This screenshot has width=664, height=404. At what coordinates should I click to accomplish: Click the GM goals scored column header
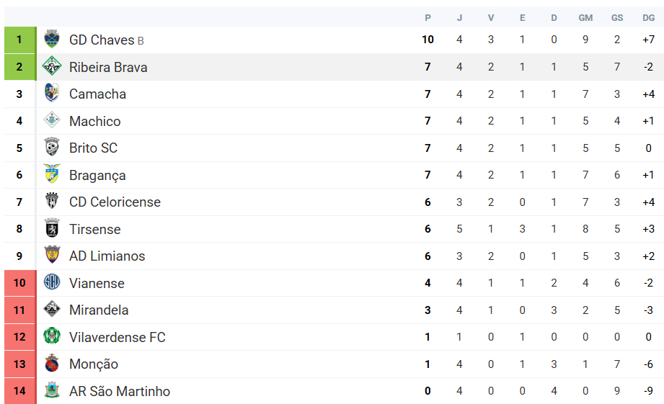click(x=585, y=17)
